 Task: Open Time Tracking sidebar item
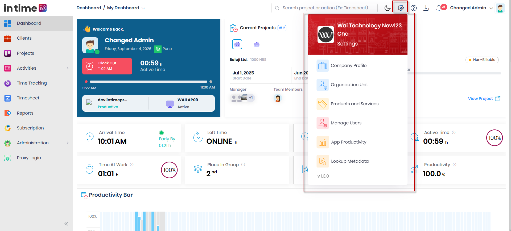pyautogui.click(x=36, y=83)
